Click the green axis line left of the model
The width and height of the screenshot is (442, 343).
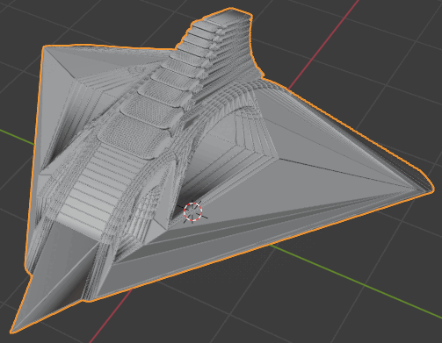17,137
